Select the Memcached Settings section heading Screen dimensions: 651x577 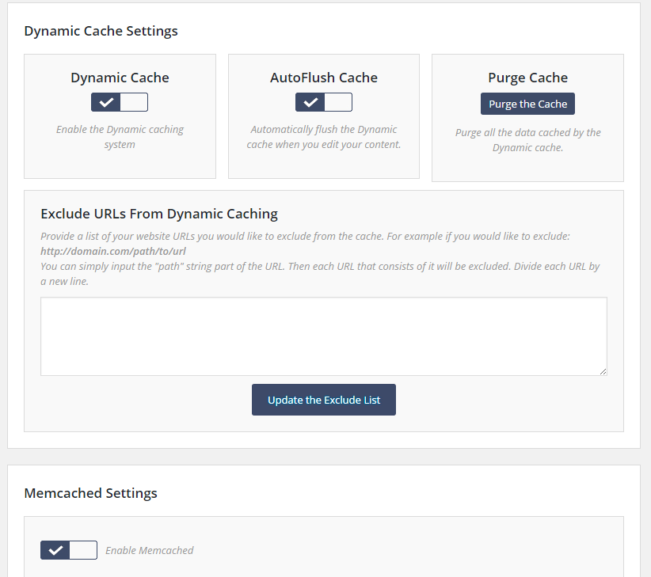click(x=90, y=493)
